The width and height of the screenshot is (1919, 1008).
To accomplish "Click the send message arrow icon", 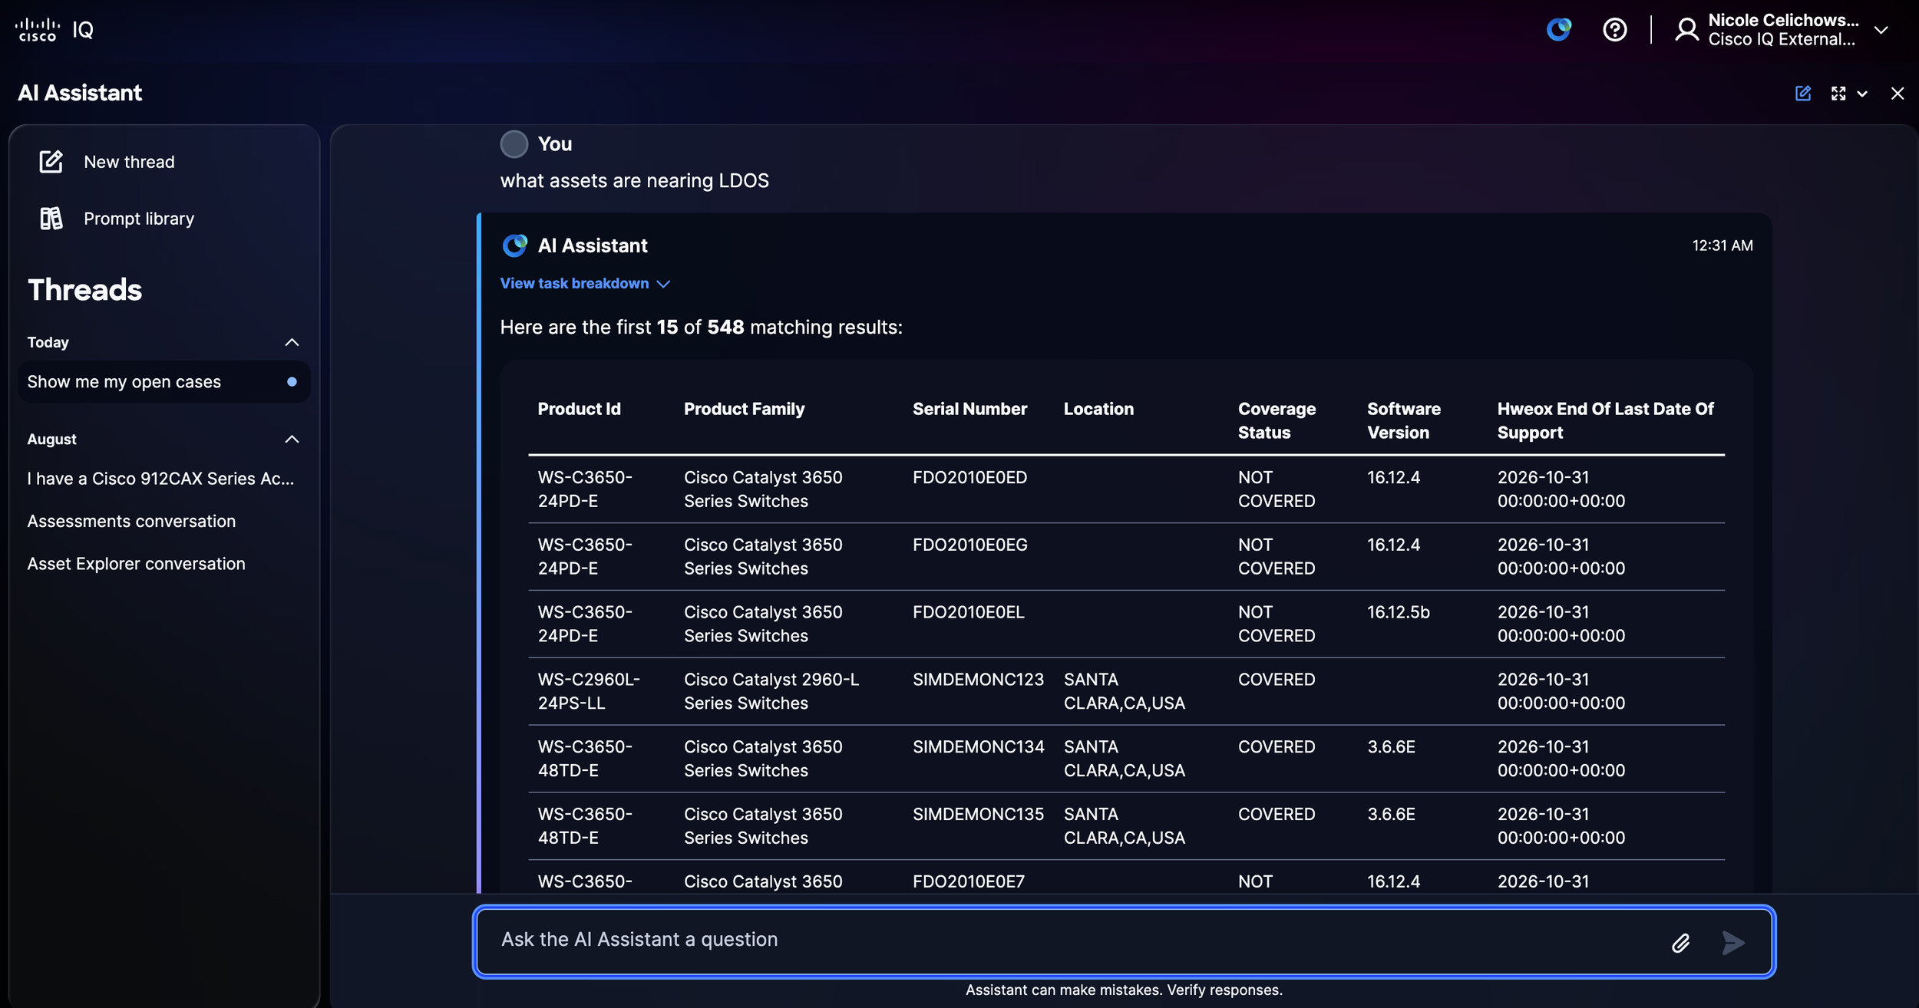I will 1733,942.
